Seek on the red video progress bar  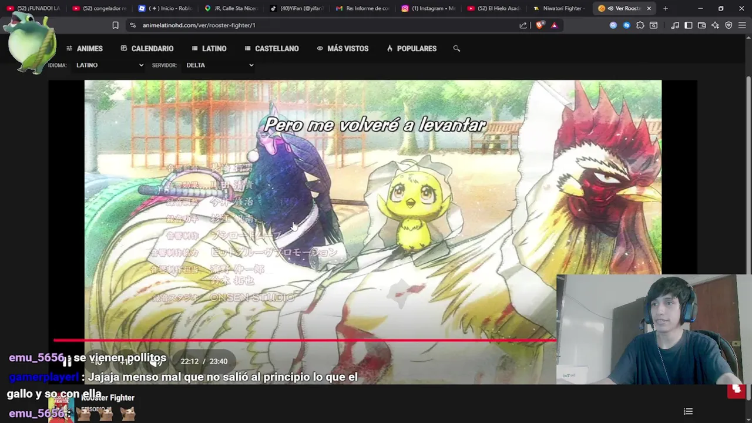pyautogui.click(x=304, y=340)
